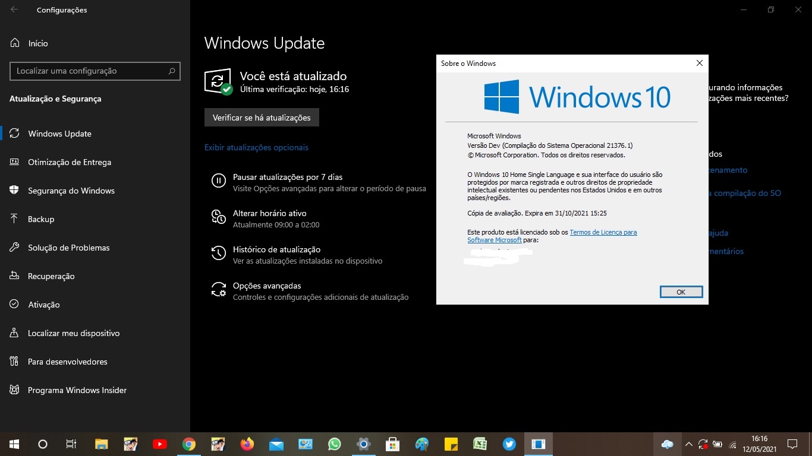Show hidden system tray icons
Viewport: 812px width, 456px height.
tap(688, 444)
